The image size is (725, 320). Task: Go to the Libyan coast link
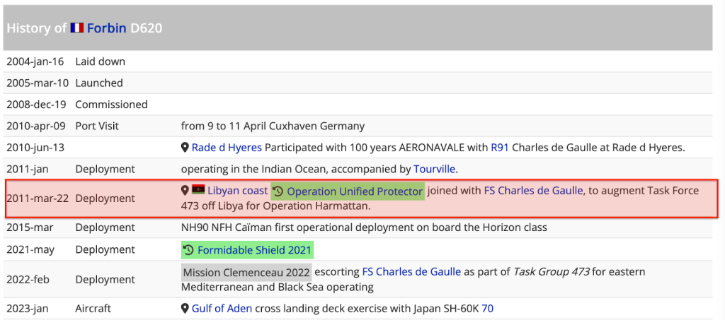pyautogui.click(x=238, y=191)
